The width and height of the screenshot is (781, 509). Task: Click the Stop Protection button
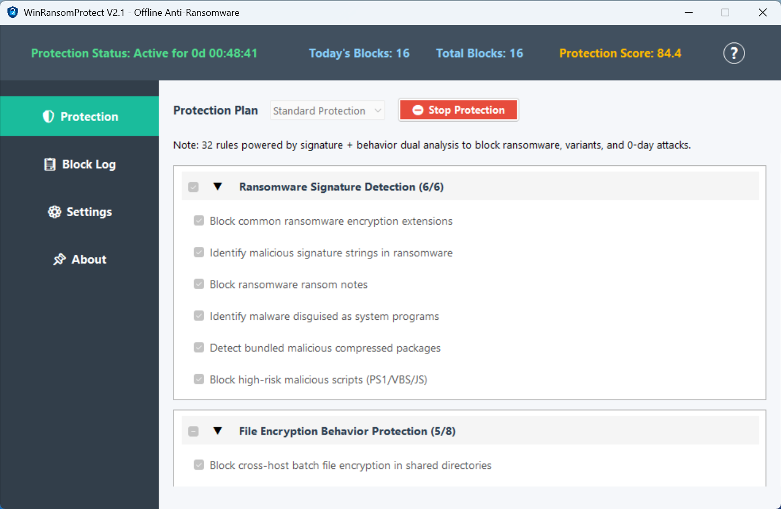pyautogui.click(x=458, y=110)
